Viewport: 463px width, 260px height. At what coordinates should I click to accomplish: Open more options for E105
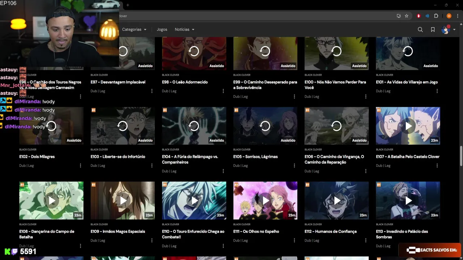[294, 165]
